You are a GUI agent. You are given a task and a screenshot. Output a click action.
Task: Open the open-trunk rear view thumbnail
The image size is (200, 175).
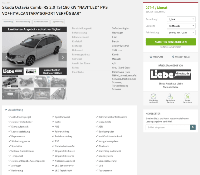26,81
